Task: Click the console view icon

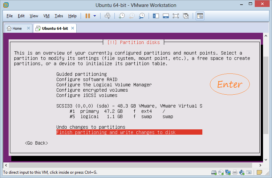Action: click(200, 16)
